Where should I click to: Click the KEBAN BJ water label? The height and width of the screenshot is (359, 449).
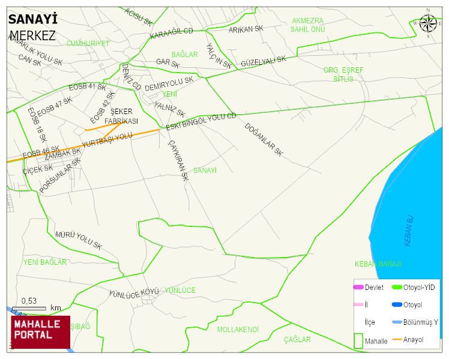coord(409,231)
